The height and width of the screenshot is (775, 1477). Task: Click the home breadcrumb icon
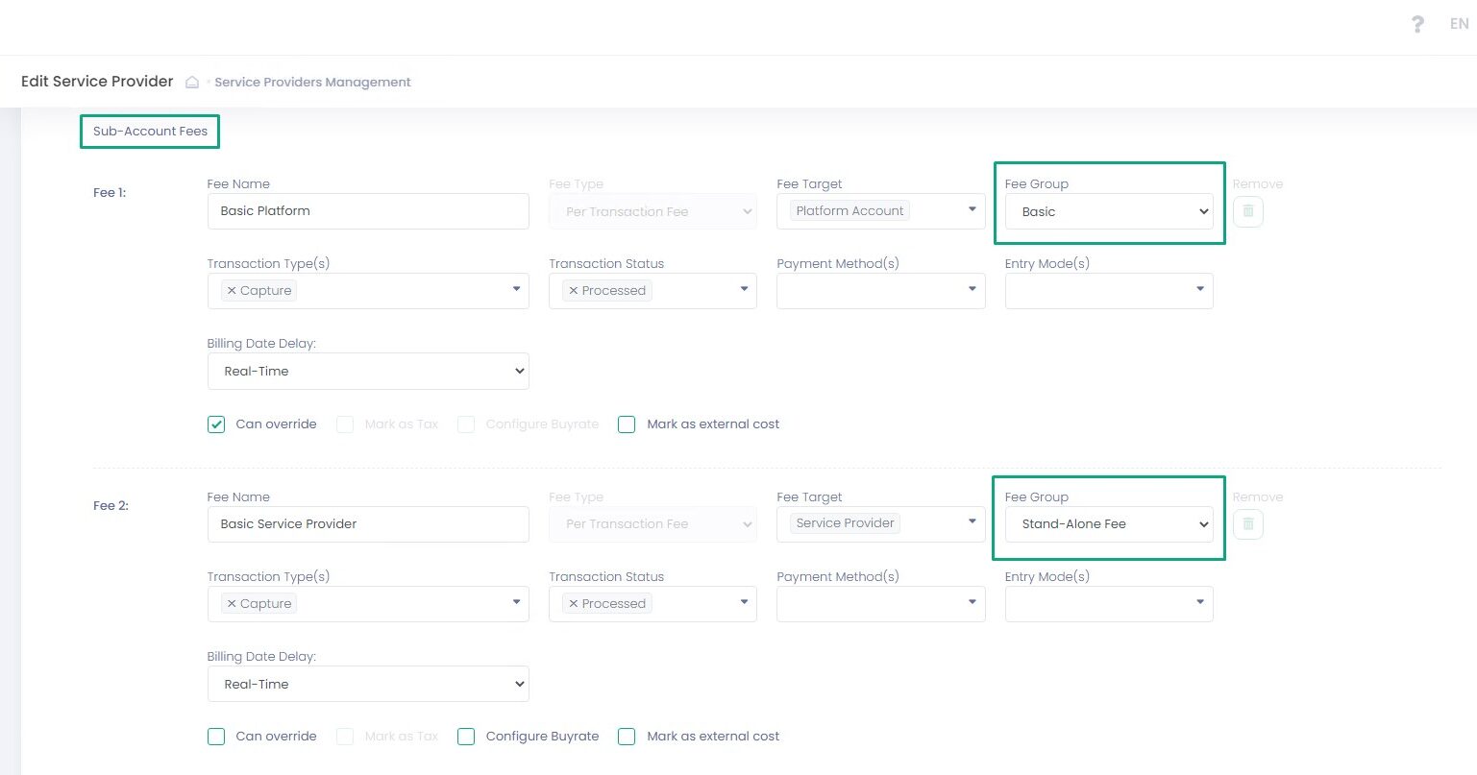tap(192, 83)
